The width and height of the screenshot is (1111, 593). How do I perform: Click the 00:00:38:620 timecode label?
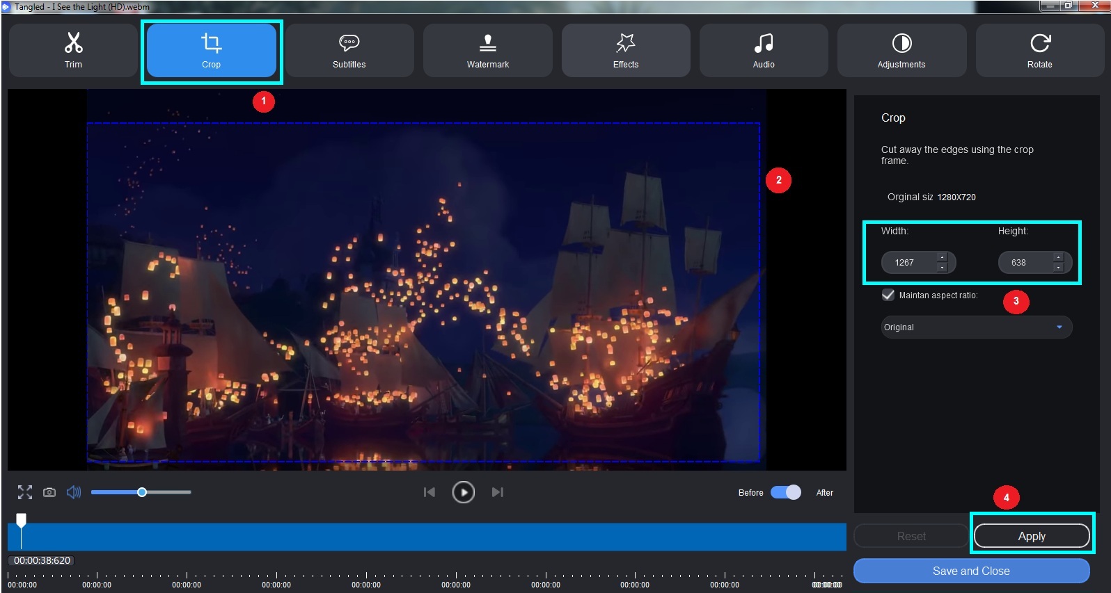click(42, 560)
